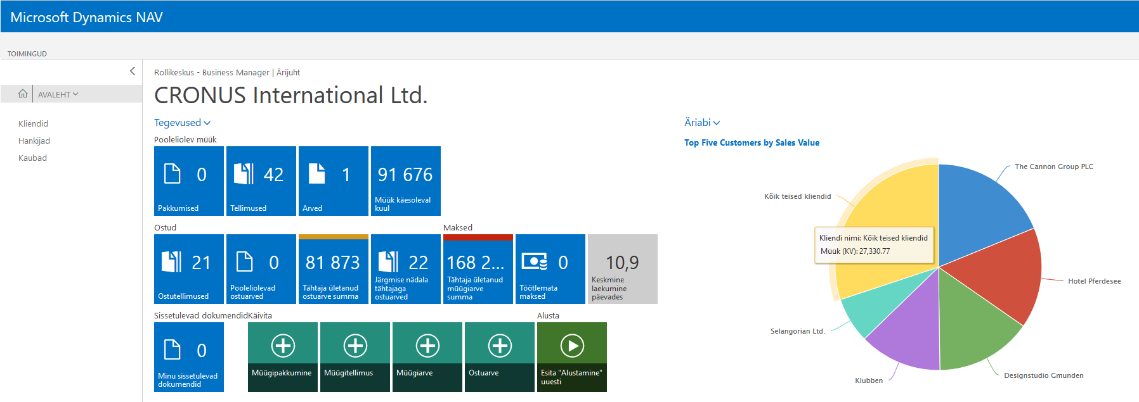
Task: Click the CRONUS International Ltd. heading
Action: tap(291, 95)
